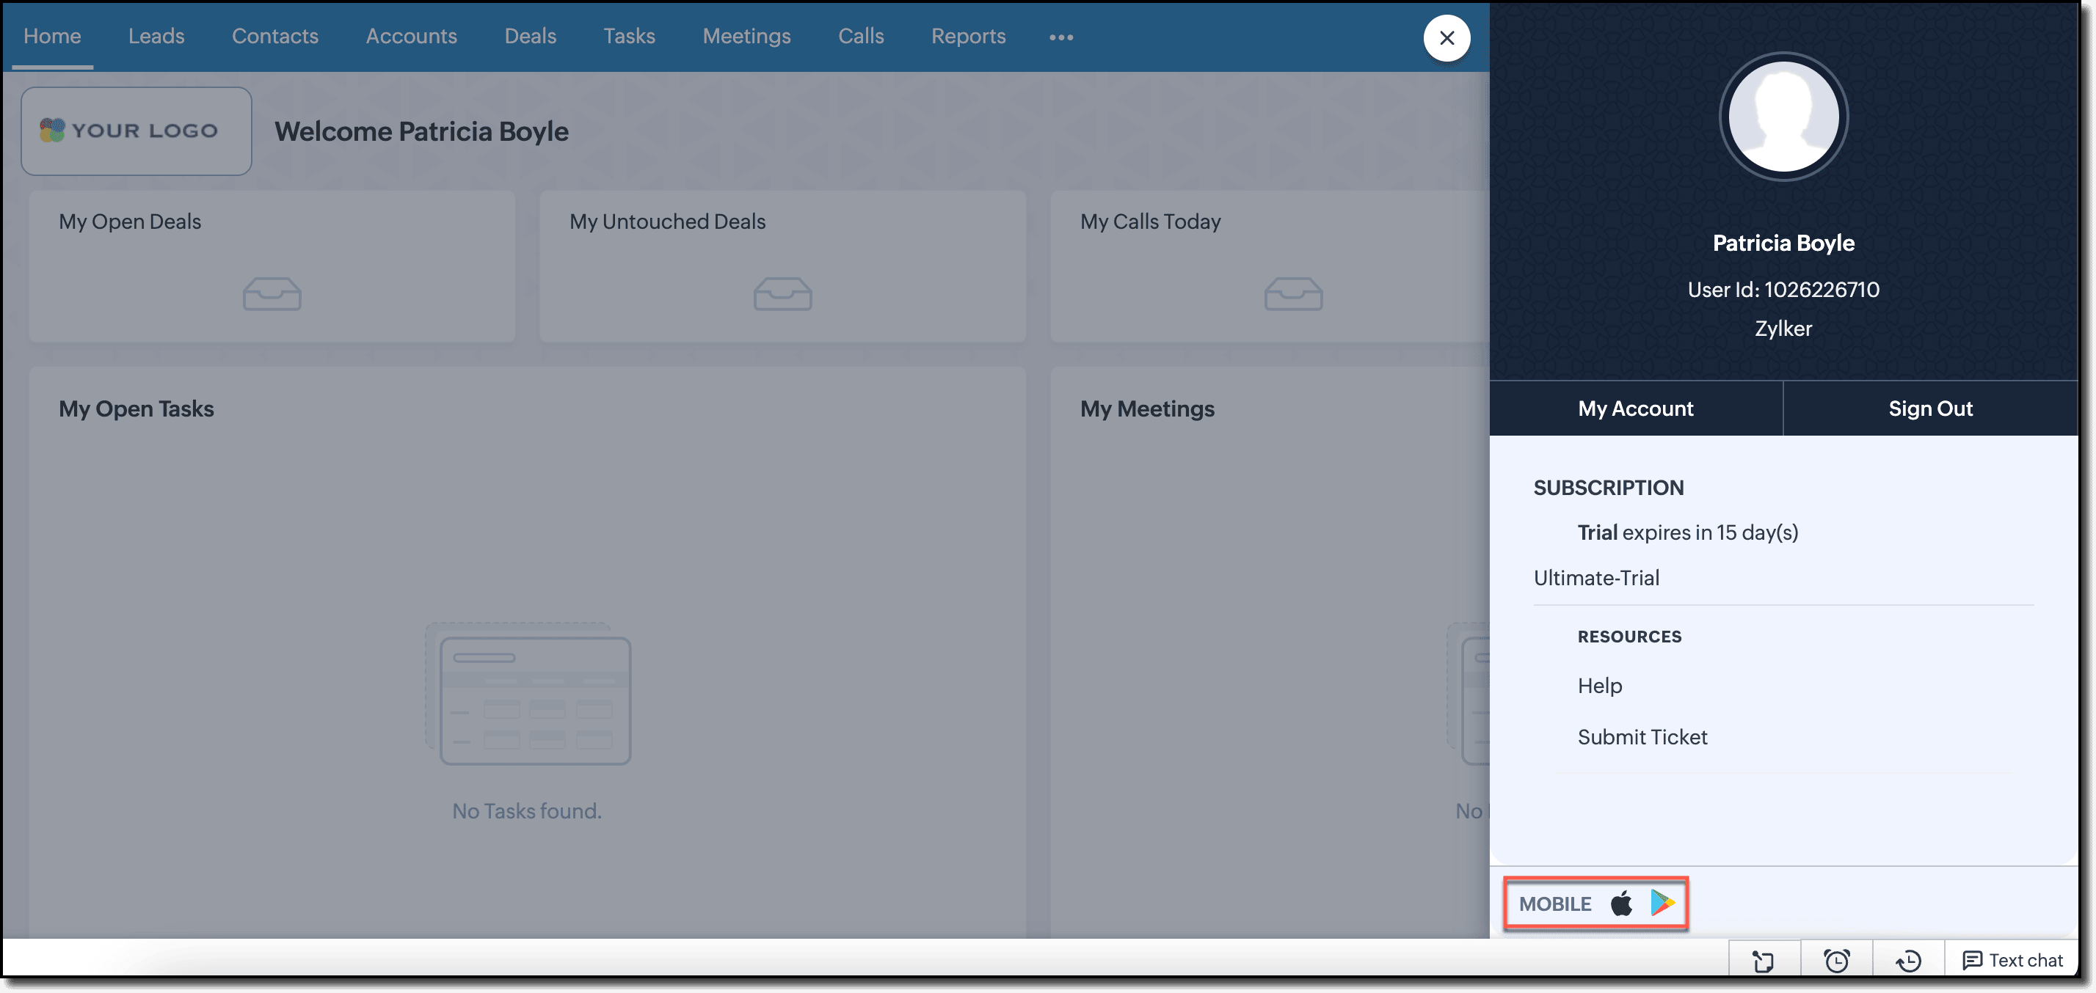Click the Apple App Store icon
This screenshot has height=993, width=2096.
pyautogui.click(x=1621, y=903)
